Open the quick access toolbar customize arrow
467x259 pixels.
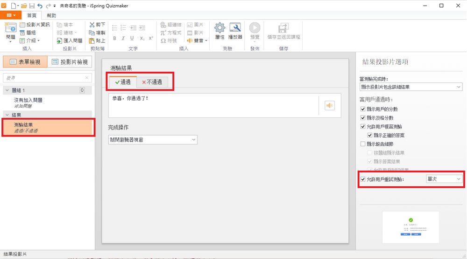55,6
